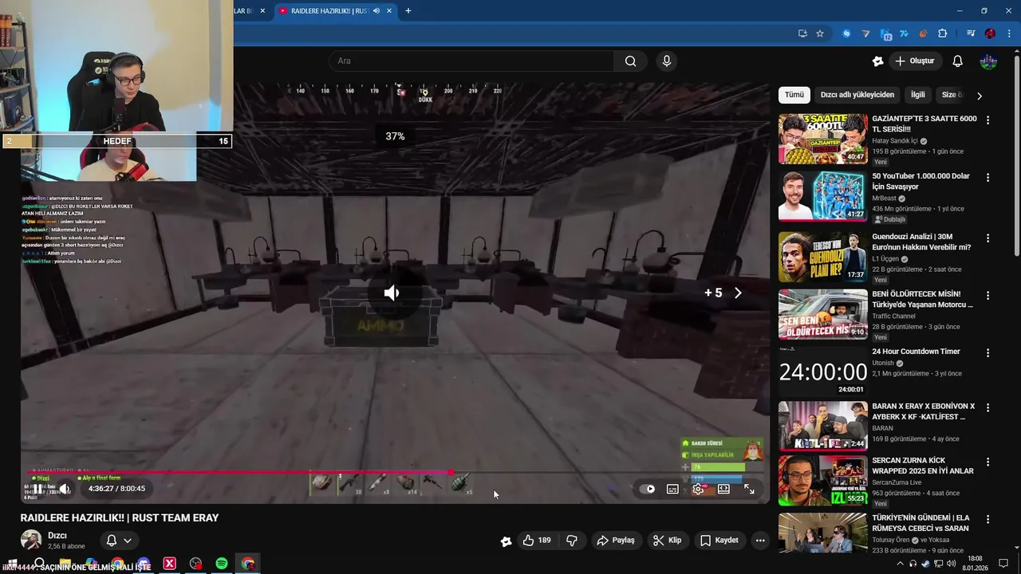This screenshot has width=1021, height=574.
Task: Open more actions menu next to Kaydet
Action: click(760, 541)
